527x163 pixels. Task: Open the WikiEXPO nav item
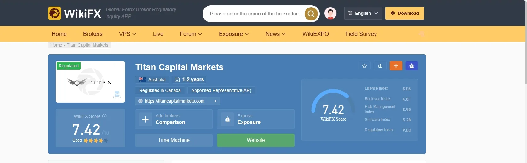[x=316, y=34]
